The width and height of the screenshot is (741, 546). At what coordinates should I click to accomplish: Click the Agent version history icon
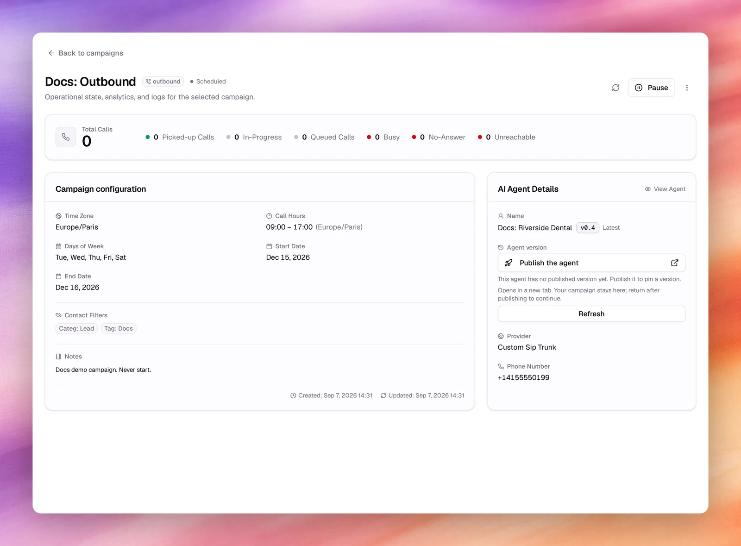click(501, 248)
